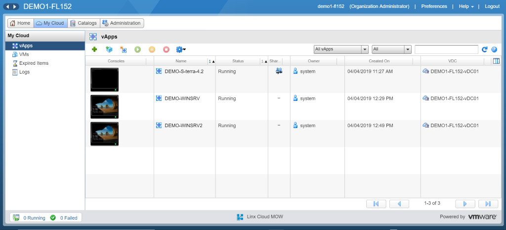Click the 04/04/2019 12:29 PM cell
The height and width of the screenshot is (230, 506).
tap(370, 98)
